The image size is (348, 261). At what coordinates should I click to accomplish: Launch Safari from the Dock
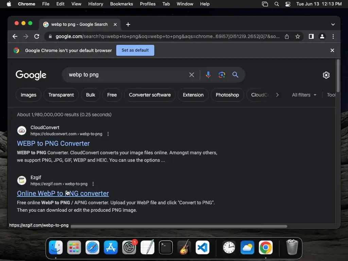coord(92,247)
